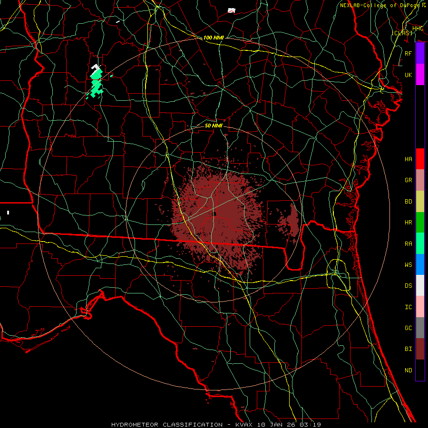428x428 pixels.
Task: Click the BI legend label
Action: click(408, 349)
